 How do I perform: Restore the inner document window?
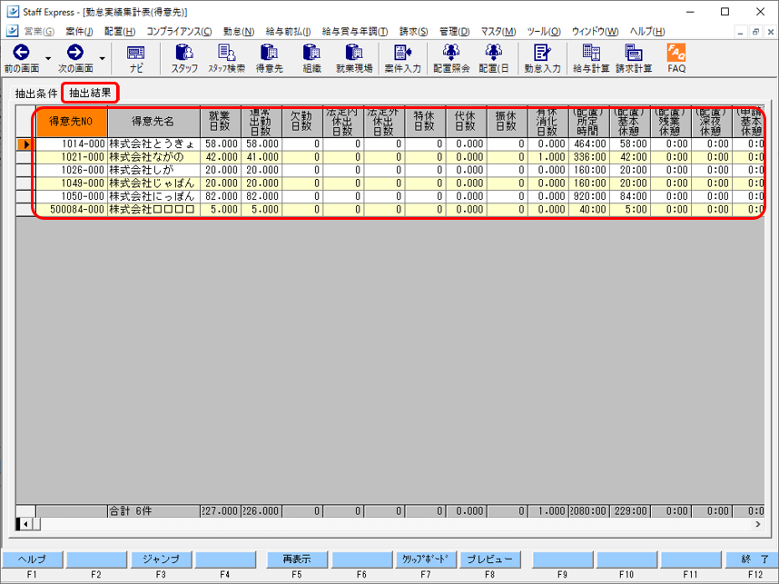point(755,32)
